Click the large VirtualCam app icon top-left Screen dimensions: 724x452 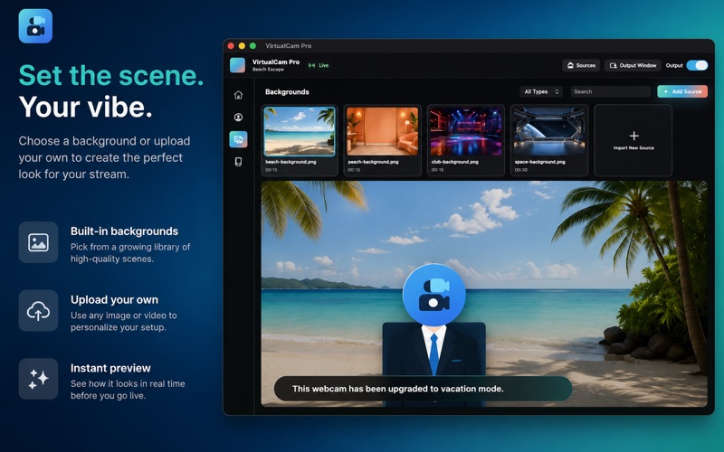(x=35, y=26)
